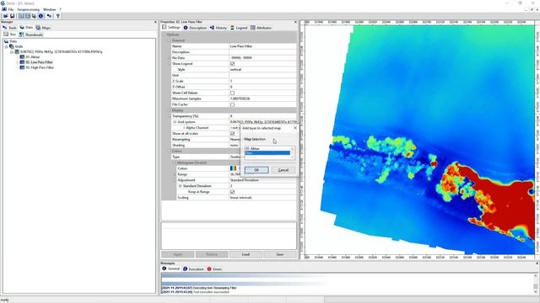This screenshot has height=303, width=540.
Task: Collapse the Colors section in properties
Action: pos(170,151)
